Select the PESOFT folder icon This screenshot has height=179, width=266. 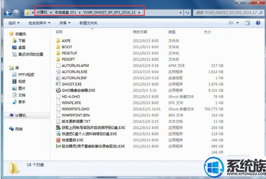[58, 59]
